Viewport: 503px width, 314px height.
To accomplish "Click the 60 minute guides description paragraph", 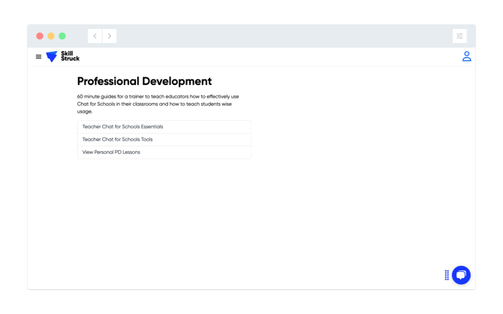I will [x=158, y=104].
